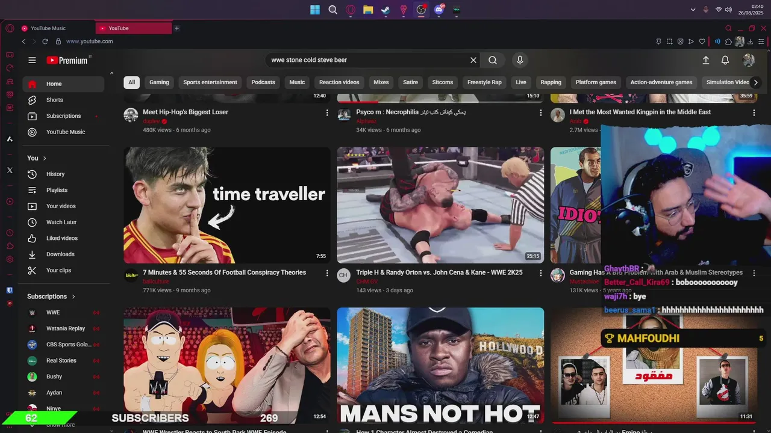
Task: Select the Live chip
Action: (521, 82)
